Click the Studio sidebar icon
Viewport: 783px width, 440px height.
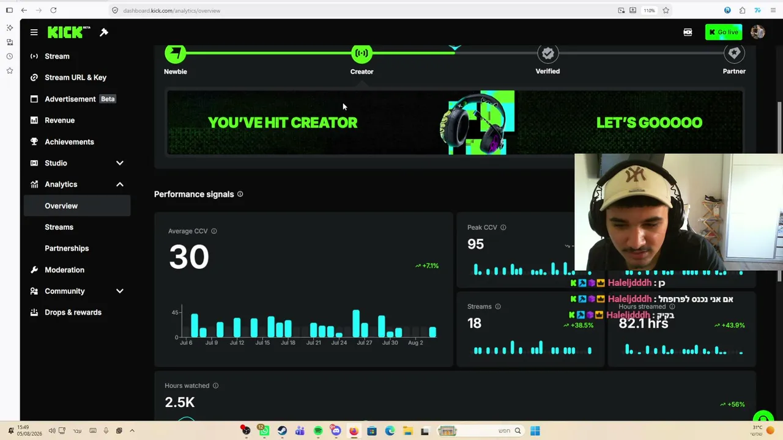34,163
